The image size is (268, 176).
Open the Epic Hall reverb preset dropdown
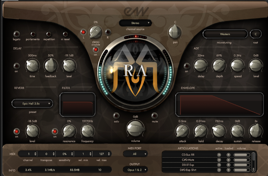coord(32,103)
